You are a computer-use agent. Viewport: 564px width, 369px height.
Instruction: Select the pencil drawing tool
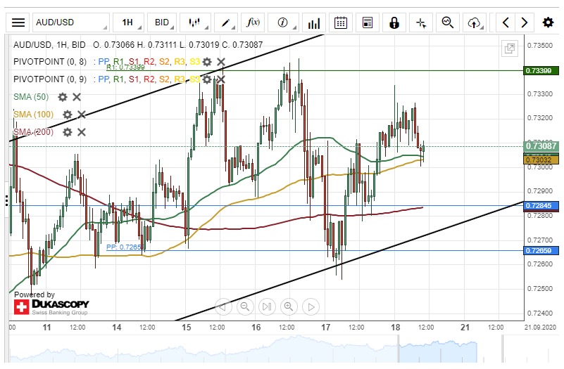click(225, 22)
